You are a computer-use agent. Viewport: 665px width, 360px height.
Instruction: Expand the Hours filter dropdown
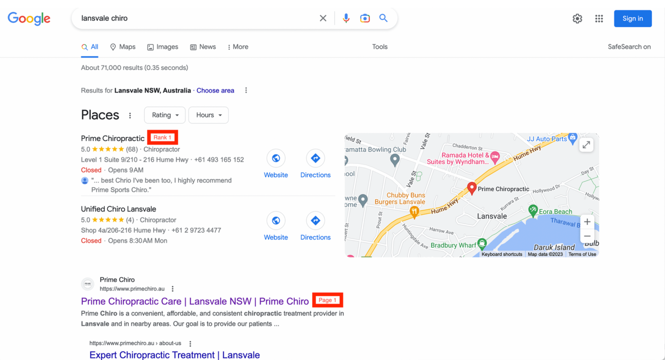208,115
